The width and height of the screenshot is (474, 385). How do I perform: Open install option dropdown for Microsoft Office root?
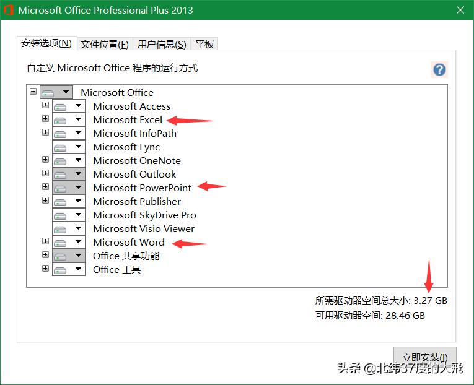pyautogui.click(x=56, y=92)
